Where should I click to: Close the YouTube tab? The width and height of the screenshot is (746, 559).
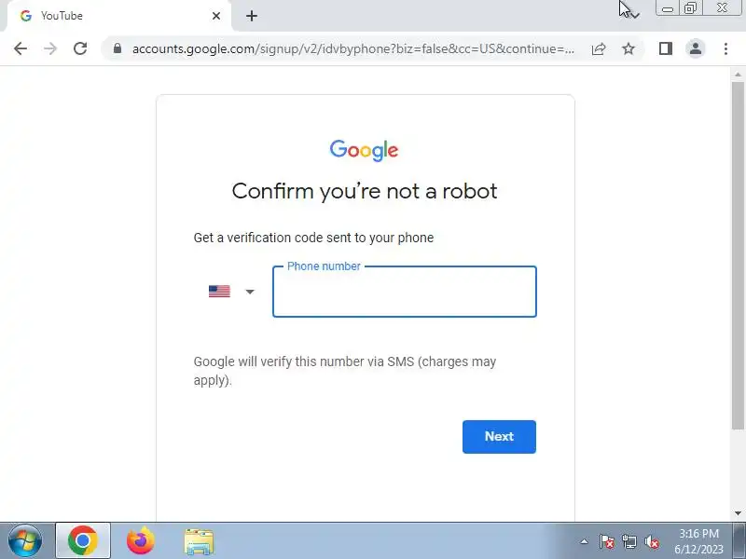pos(216,16)
